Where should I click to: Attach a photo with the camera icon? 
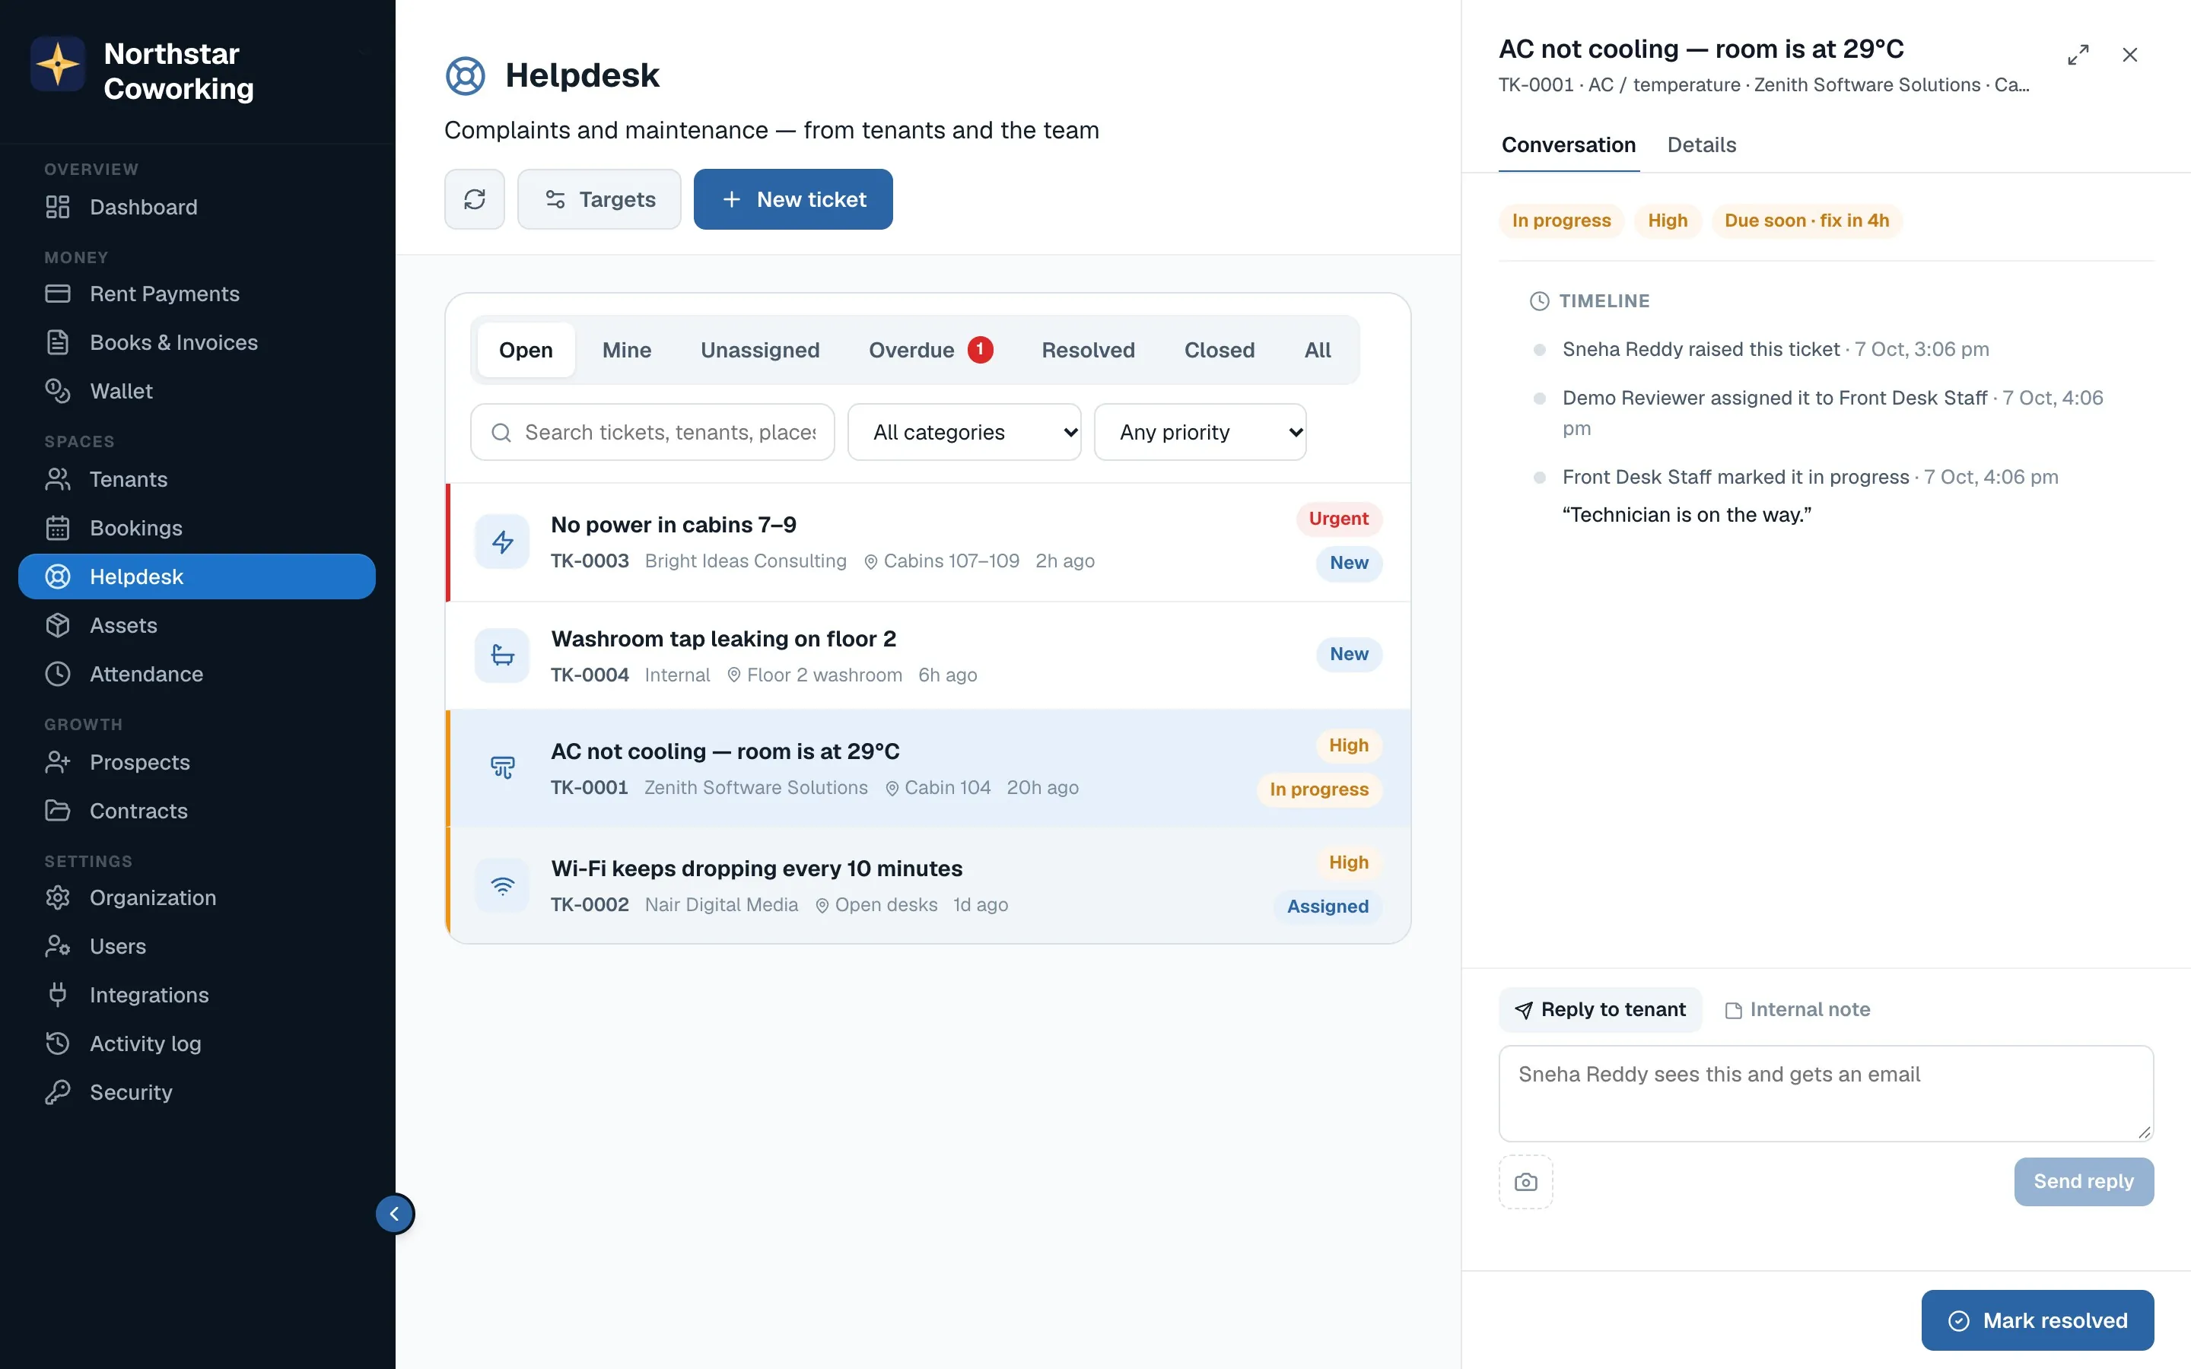1525,1182
